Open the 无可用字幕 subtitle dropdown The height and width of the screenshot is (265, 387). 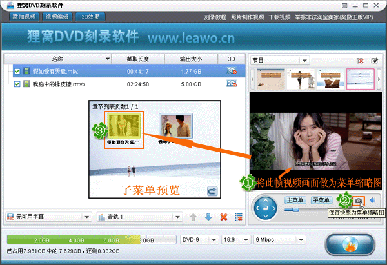tap(48, 217)
